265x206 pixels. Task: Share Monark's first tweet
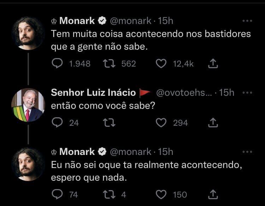(213, 63)
